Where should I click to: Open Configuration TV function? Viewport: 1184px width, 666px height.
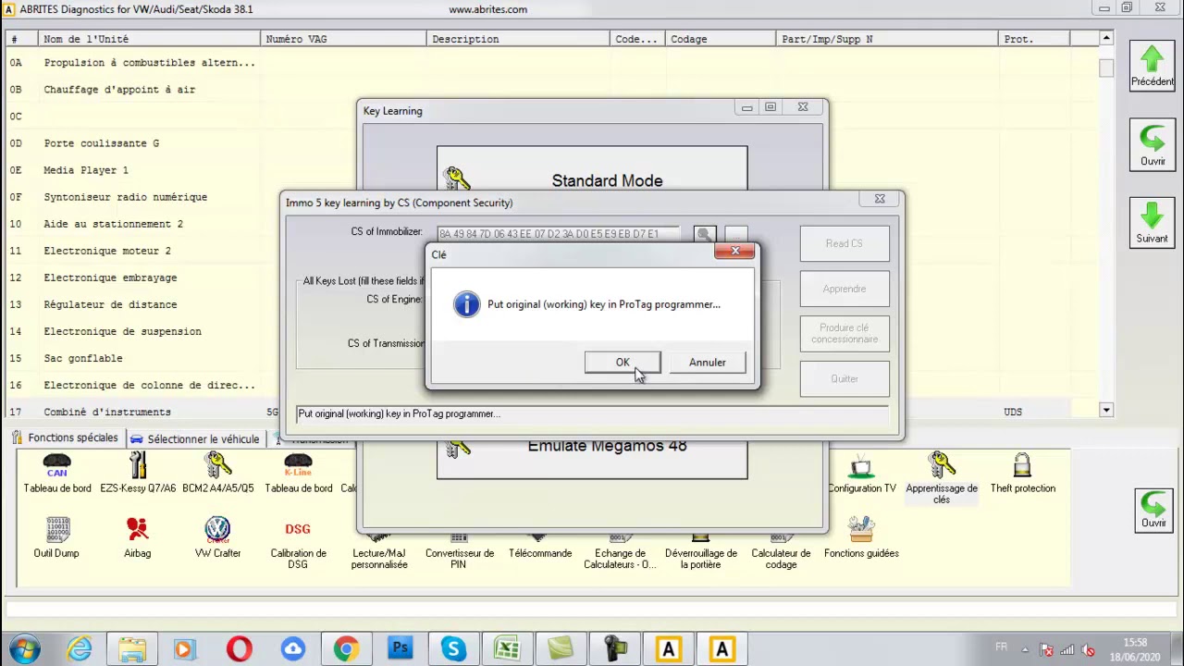(861, 474)
